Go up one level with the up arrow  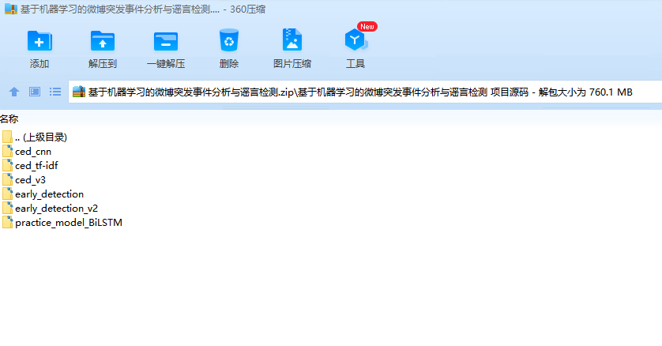pos(14,92)
